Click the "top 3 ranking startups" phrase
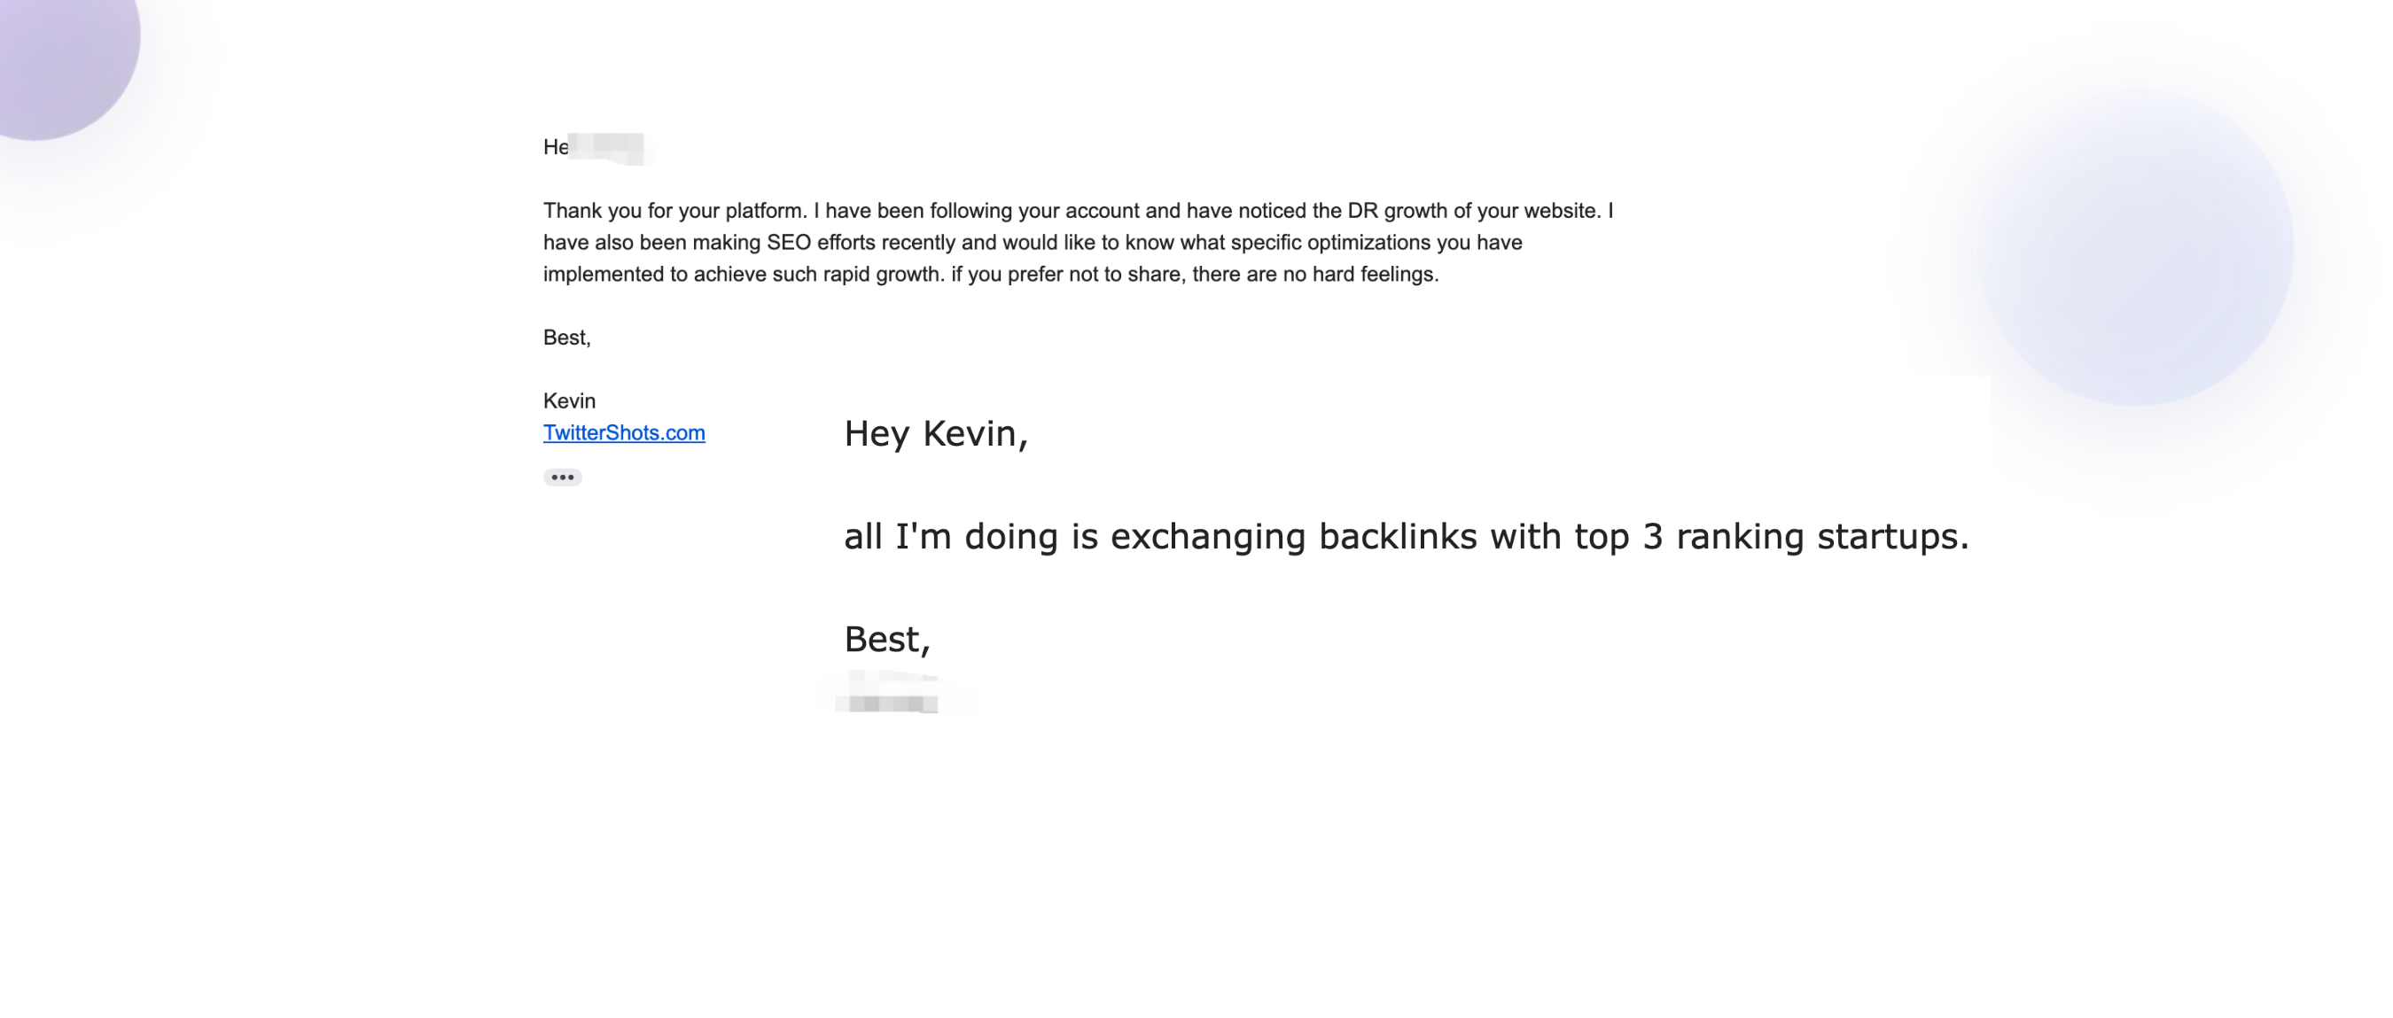The width and height of the screenshot is (2393, 1018). coord(1770,537)
